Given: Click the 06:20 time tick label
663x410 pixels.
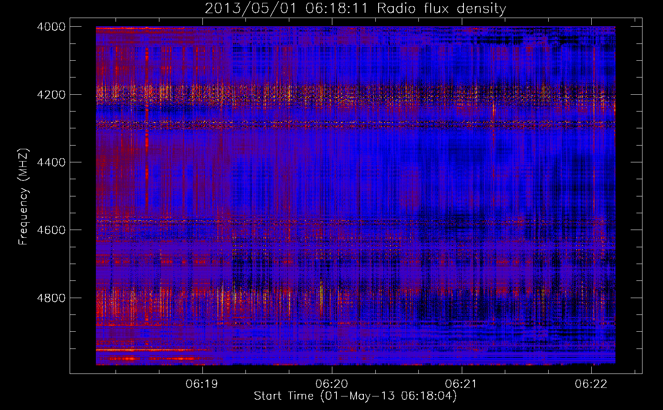Looking at the screenshot, I should coord(331,384).
